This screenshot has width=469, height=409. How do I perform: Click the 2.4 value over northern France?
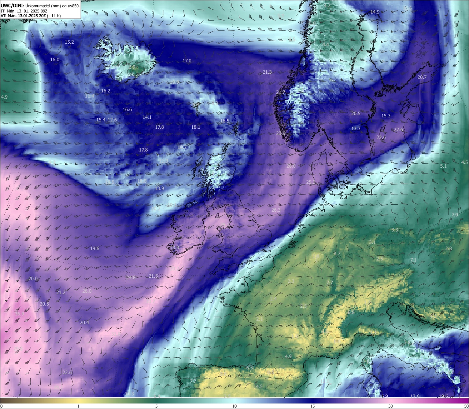click(273, 299)
